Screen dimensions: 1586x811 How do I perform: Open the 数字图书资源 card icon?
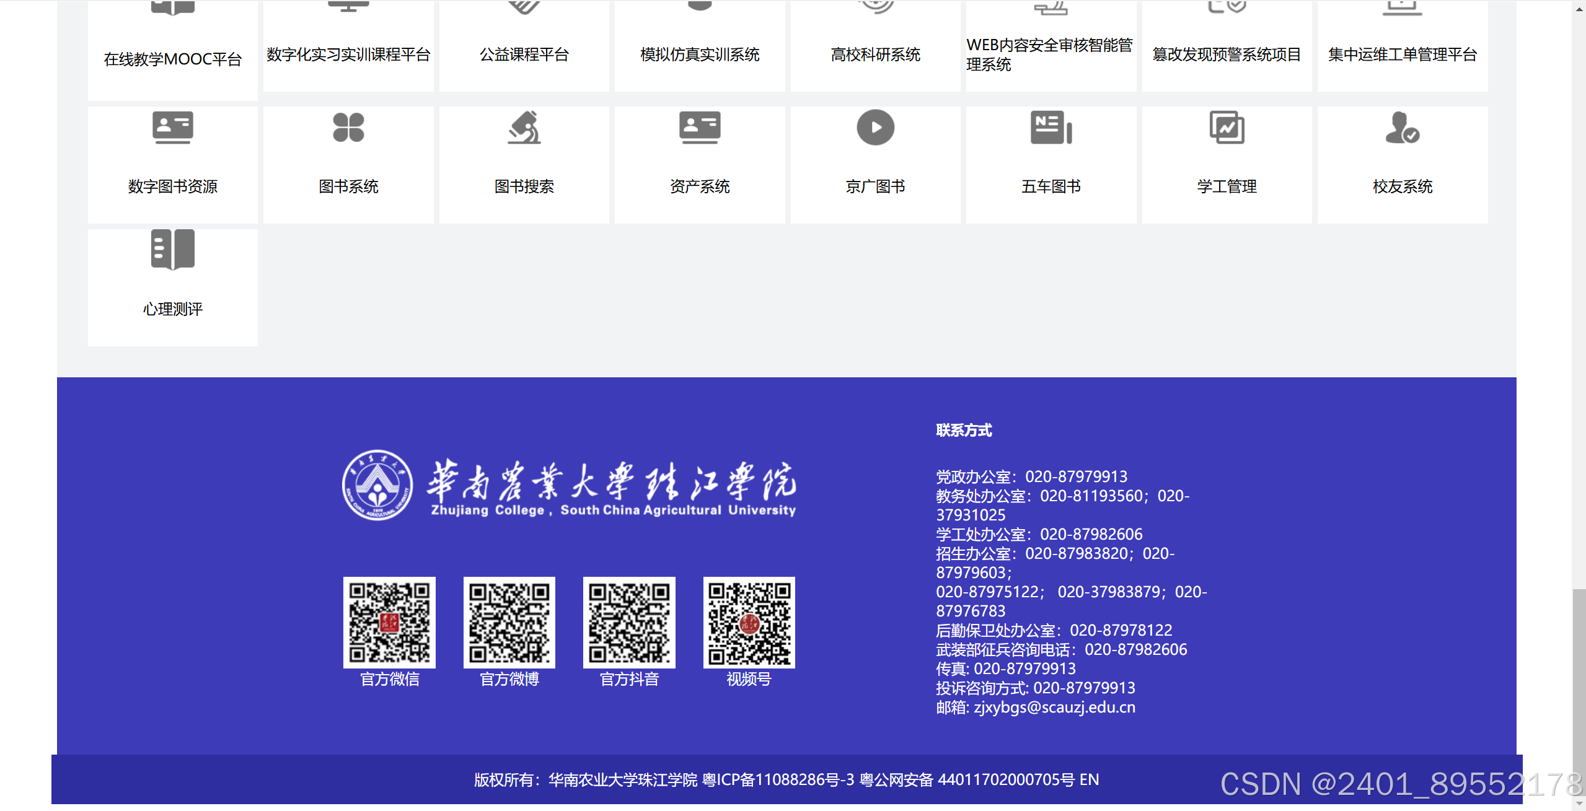pyautogui.click(x=172, y=128)
